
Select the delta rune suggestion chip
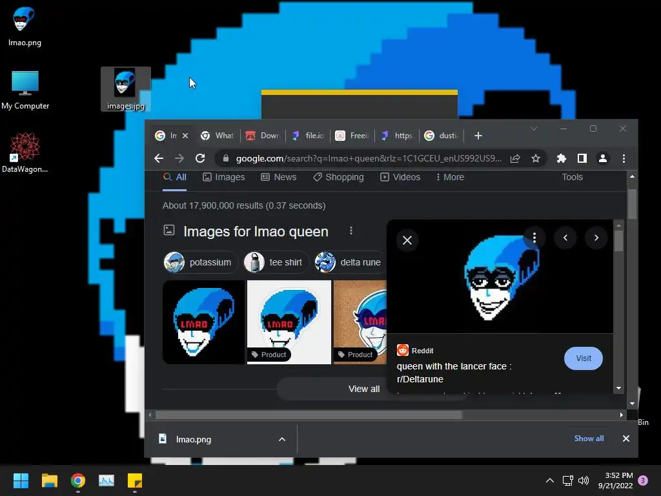coord(349,262)
